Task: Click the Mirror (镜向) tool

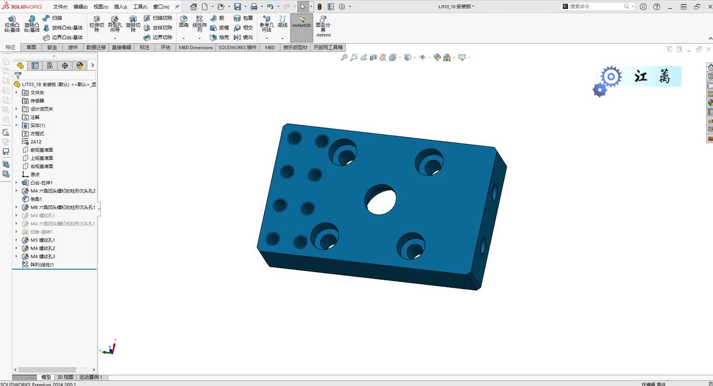Action: pos(243,37)
